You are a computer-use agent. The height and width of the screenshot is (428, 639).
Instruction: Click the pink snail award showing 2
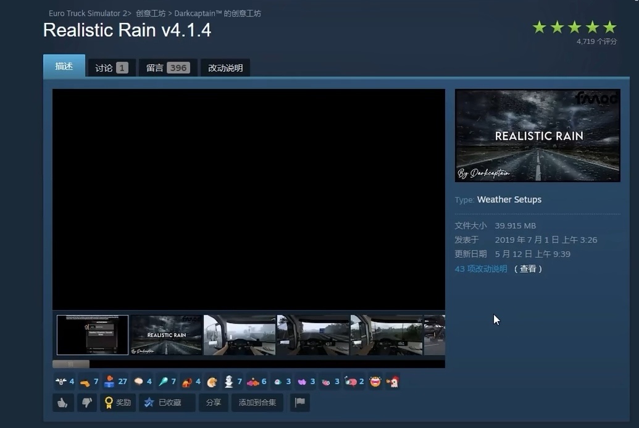(x=354, y=382)
